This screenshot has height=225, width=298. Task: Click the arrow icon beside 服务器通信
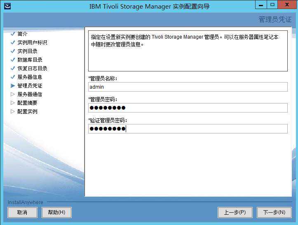point(13,94)
